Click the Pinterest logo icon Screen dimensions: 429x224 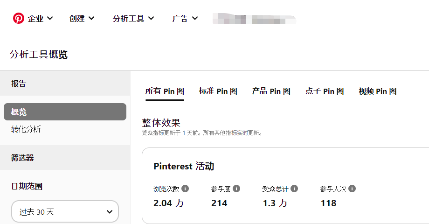click(18, 18)
